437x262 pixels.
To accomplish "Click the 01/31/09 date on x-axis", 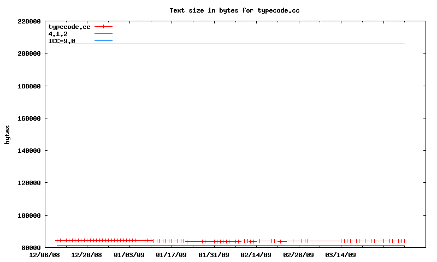I will click(x=214, y=255).
